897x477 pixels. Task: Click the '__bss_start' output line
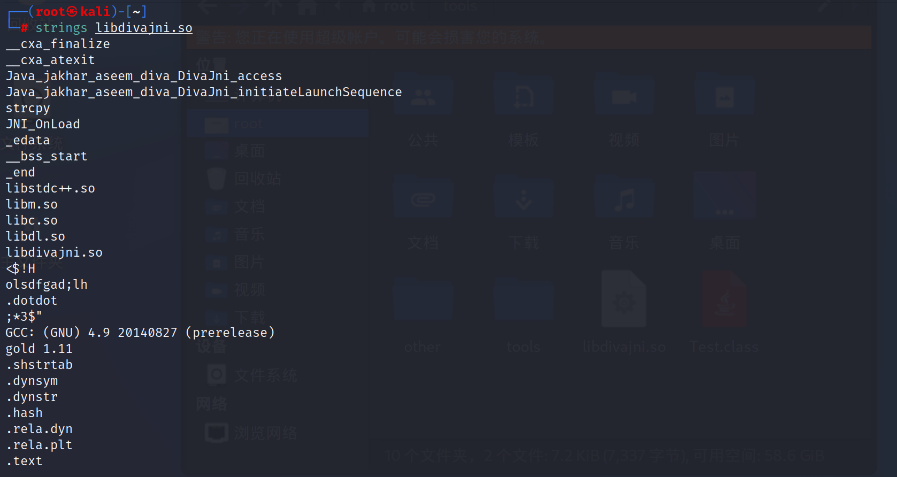(x=47, y=156)
